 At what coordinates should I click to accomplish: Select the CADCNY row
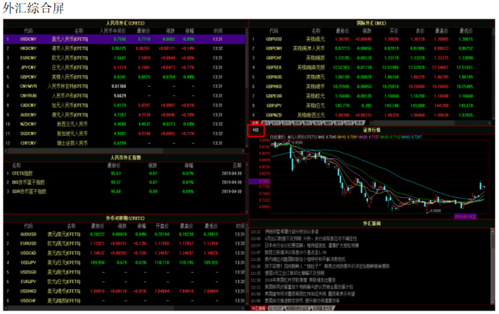pyautogui.click(x=124, y=105)
